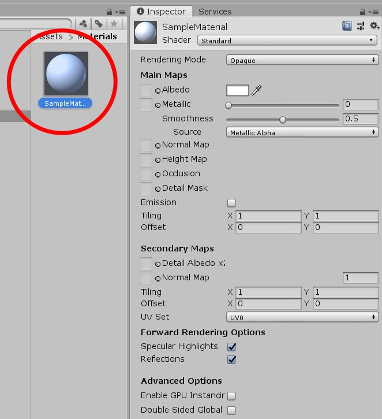Click the Inspector help book icon
Image resolution: width=382 pixels, height=419 pixels.
(347, 26)
